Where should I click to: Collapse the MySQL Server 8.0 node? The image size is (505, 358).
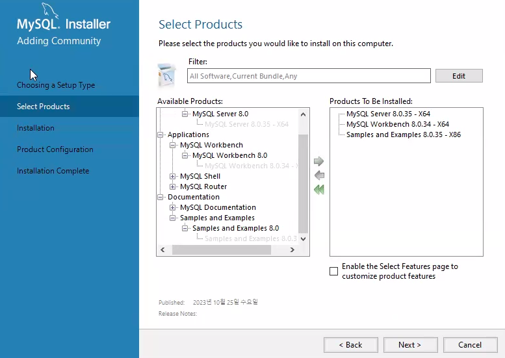(185, 114)
